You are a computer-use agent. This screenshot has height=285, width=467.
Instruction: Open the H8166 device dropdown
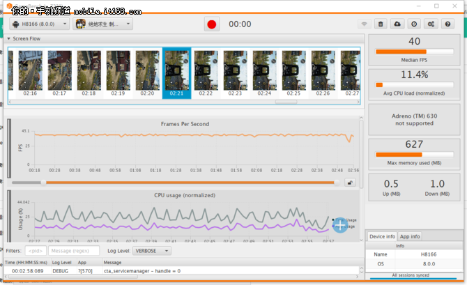coord(39,24)
